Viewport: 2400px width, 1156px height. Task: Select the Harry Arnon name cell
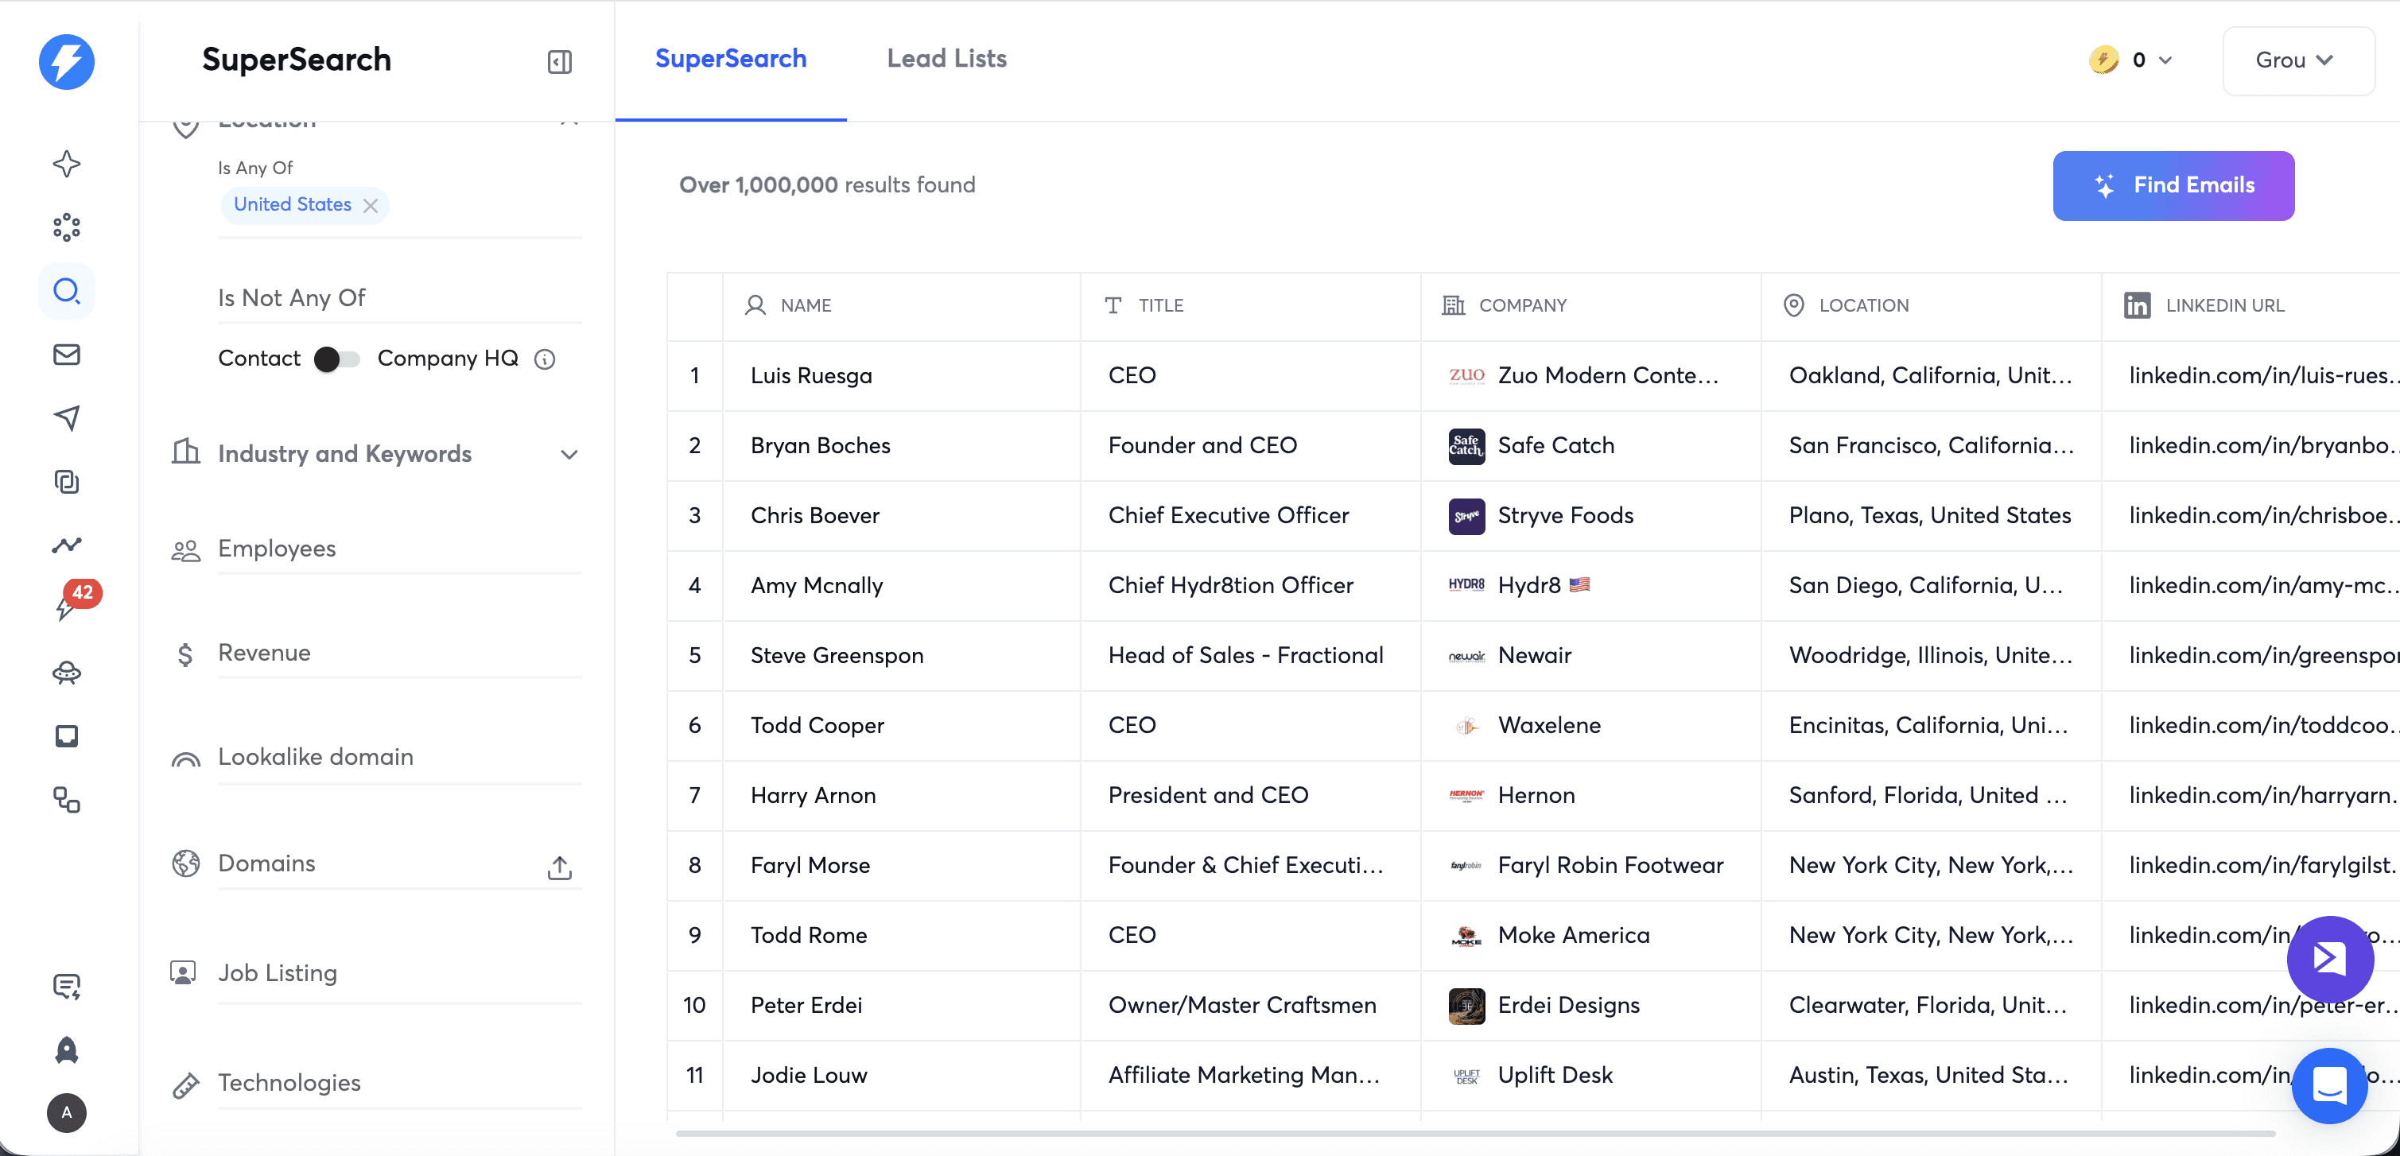[x=901, y=796]
